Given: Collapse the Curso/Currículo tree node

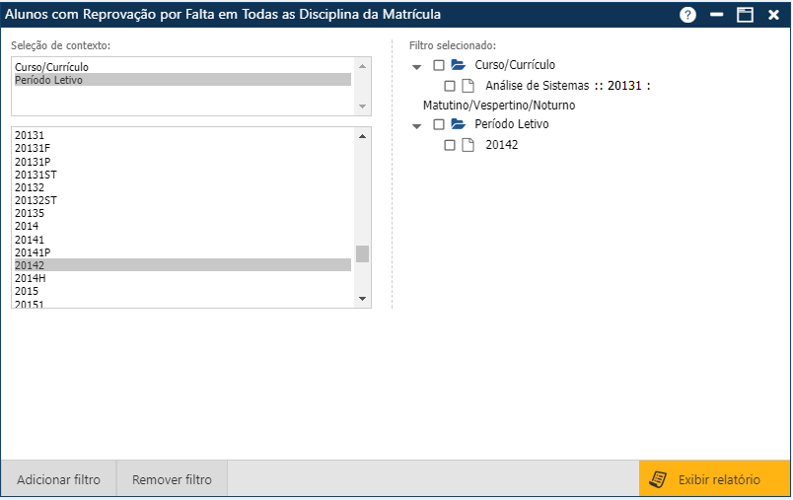Looking at the screenshot, I should click(417, 66).
